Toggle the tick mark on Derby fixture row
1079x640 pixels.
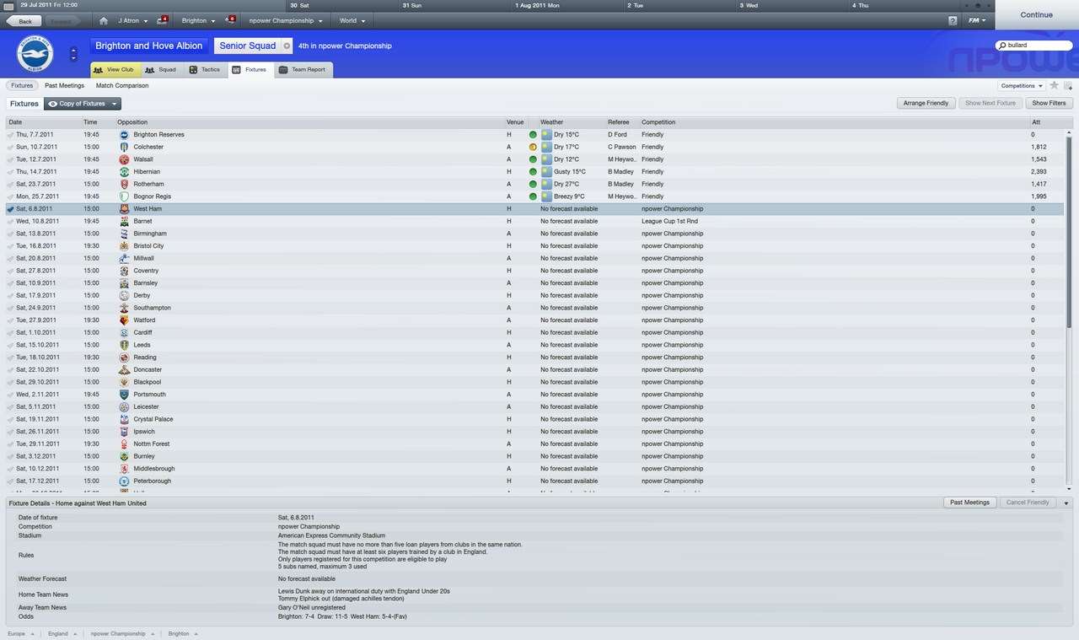(x=10, y=295)
